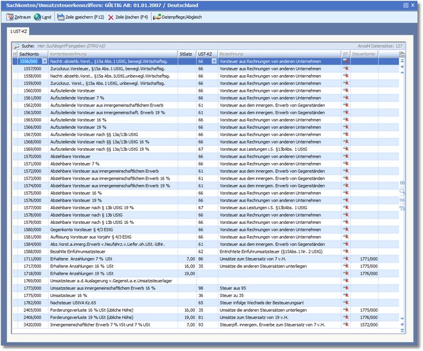423x351 pixels.
Task: Expand the UST-KZ dropdown in the selected row
Action: click(x=215, y=61)
